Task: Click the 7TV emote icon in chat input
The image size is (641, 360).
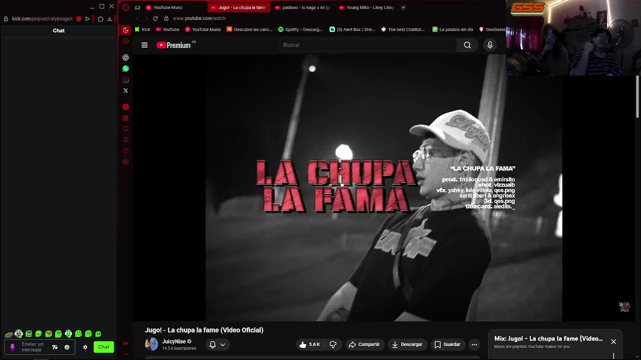Action: pyautogui.click(x=55, y=347)
